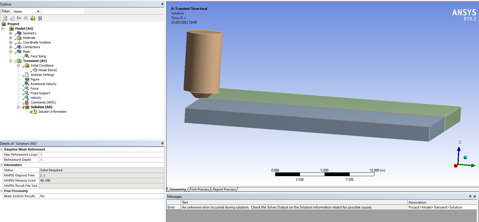Expand the Geometry tree node

click(x=10, y=33)
